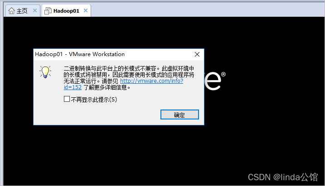This screenshot has width=325, height=186.
Task: Select the Hadoop01 tab label
Action: pyautogui.click(x=66, y=11)
